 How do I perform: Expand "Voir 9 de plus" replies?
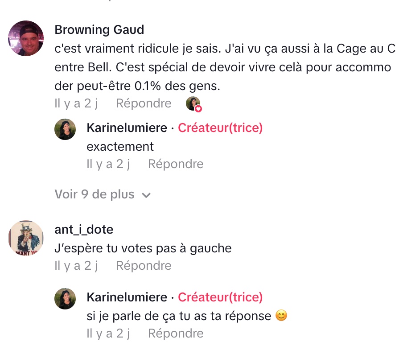[x=95, y=194]
